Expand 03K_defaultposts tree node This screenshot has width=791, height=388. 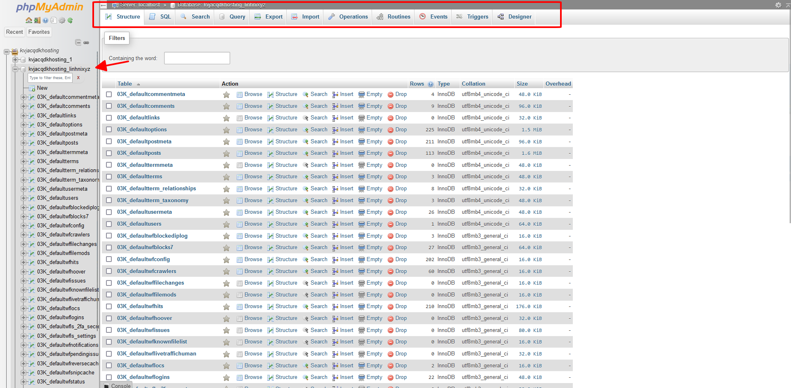[x=24, y=143]
